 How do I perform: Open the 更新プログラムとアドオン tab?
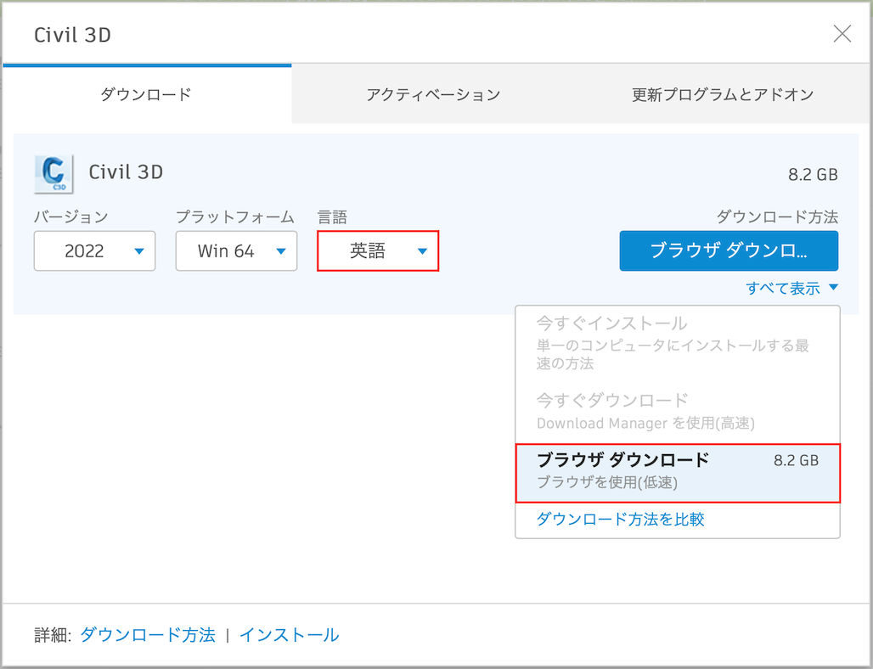pos(723,94)
